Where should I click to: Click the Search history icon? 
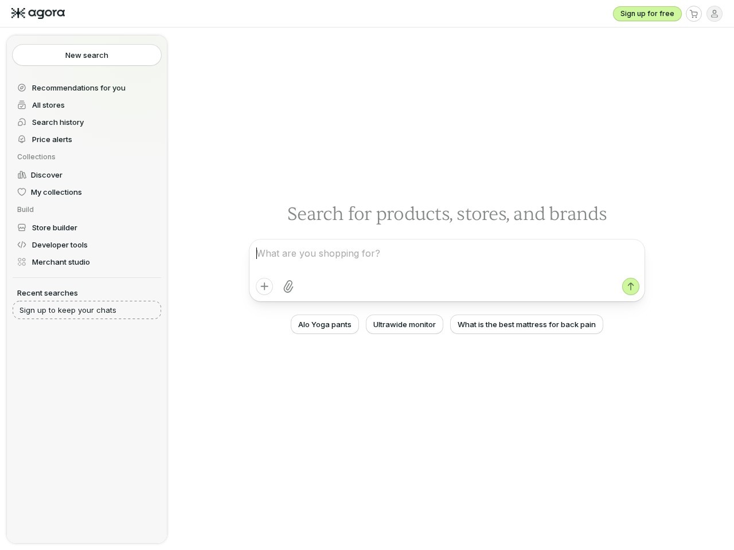click(x=22, y=122)
